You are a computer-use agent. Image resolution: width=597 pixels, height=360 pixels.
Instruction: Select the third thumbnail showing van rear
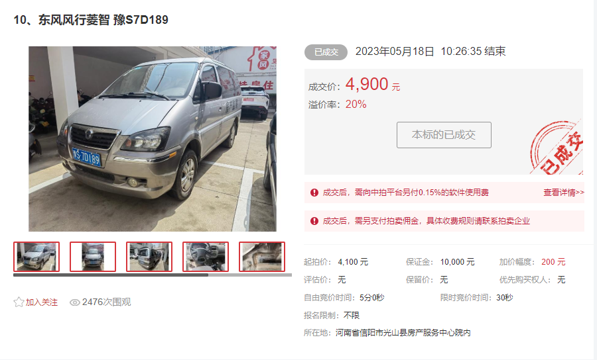[x=149, y=257]
